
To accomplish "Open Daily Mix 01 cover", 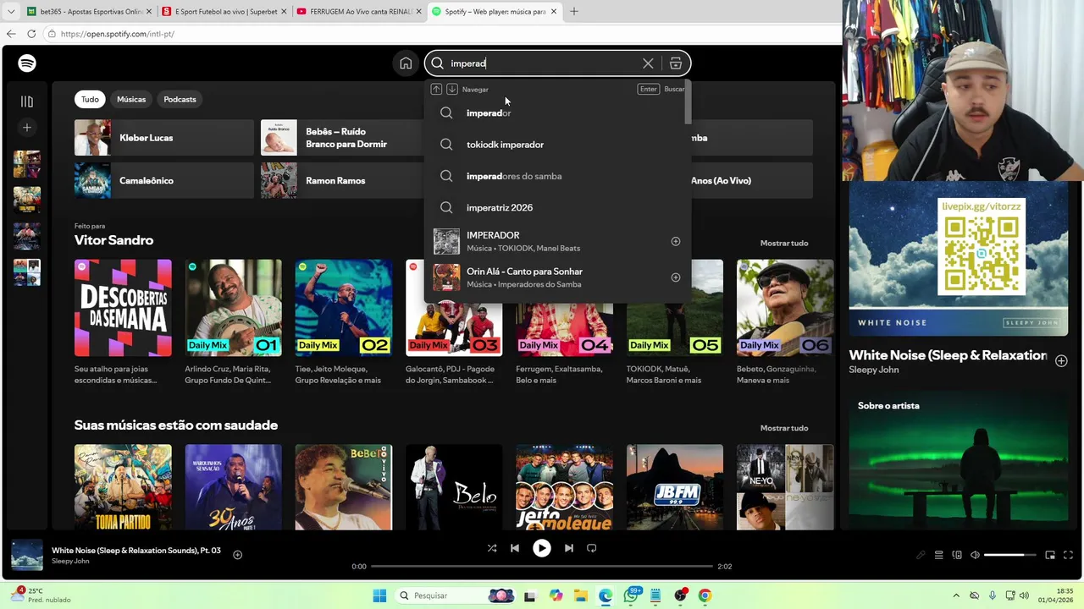I will point(233,308).
